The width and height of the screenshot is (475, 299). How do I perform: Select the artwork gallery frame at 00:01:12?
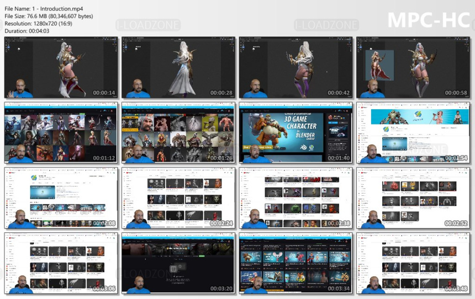61,132
